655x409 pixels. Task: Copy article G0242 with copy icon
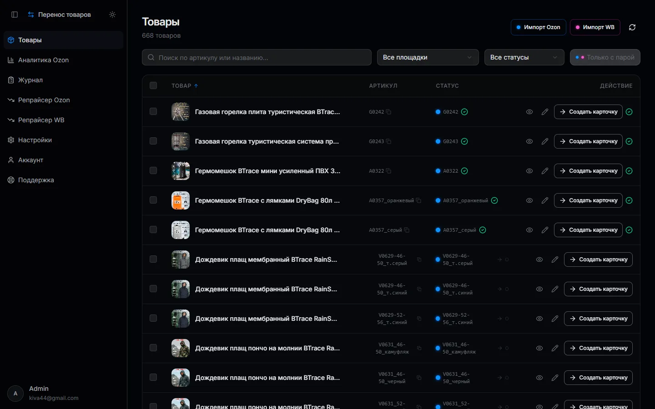click(x=388, y=112)
